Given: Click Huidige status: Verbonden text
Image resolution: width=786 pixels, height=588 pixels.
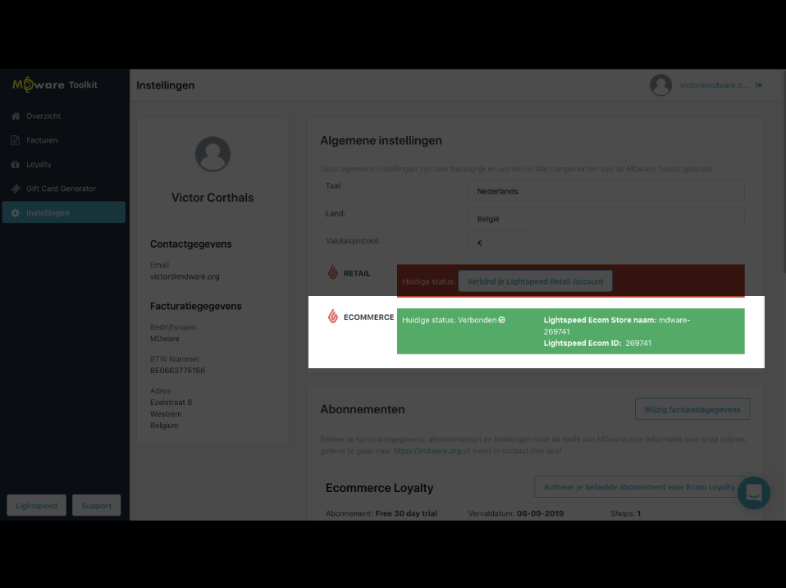Looking at the screenshot, I should (449, 320).
